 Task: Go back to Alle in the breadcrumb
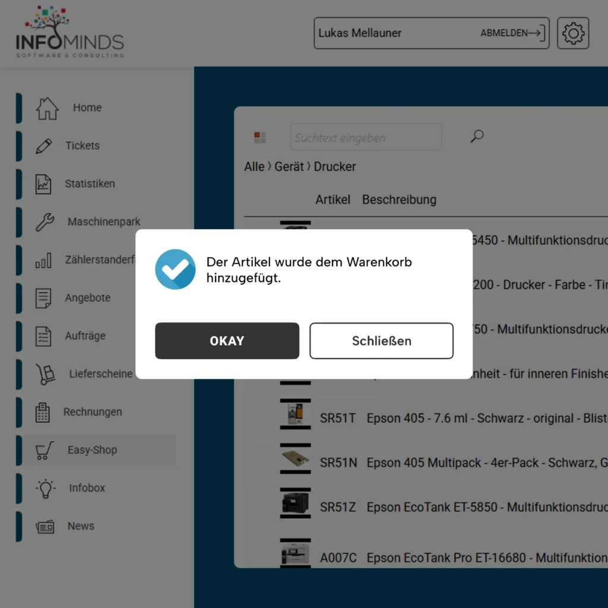pos(254,167)
